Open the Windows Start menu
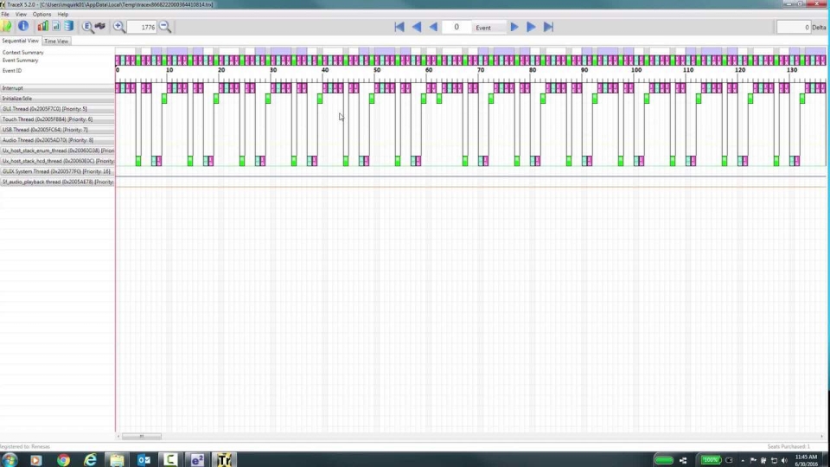Screen dimensions: 830x467 9,459
